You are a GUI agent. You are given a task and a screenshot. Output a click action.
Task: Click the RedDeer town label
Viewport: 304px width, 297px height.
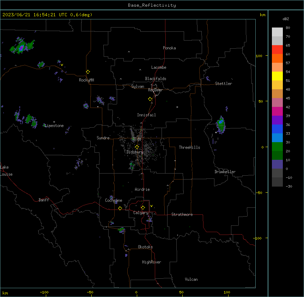155,90
